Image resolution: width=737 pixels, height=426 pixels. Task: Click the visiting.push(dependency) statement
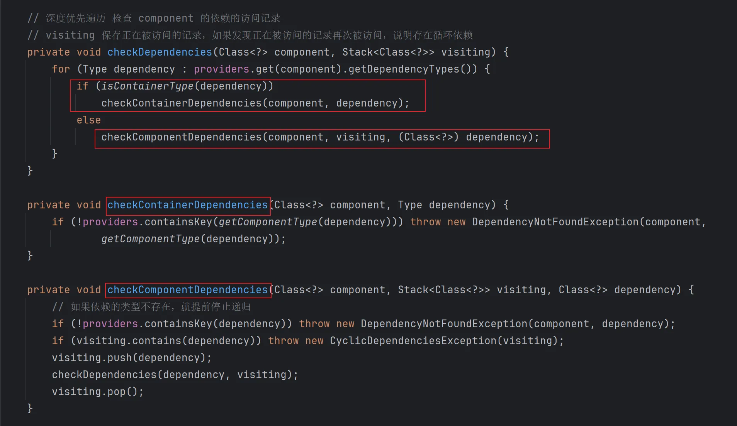[x=131, y=358]
